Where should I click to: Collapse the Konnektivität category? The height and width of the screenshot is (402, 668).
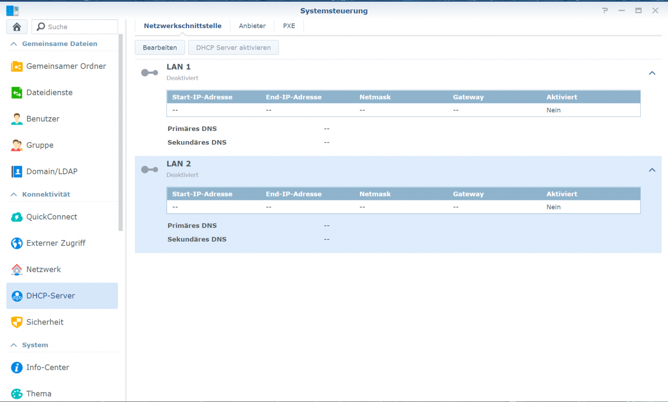click(14, 194)
